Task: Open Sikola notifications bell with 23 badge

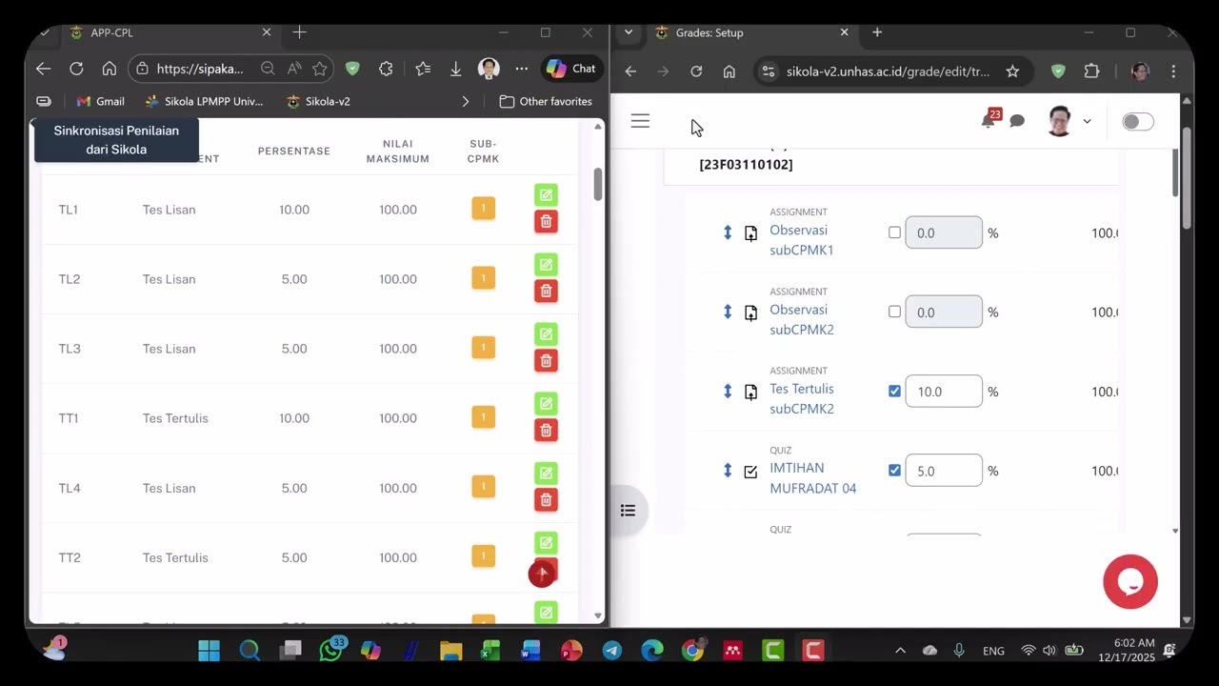Action: [x=989, y=119]
